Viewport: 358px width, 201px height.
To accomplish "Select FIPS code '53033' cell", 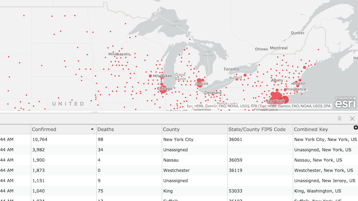I will tap(260, 191).
